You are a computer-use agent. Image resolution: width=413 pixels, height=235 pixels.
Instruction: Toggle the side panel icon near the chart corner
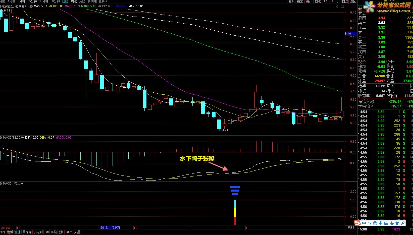click(342, 7)
